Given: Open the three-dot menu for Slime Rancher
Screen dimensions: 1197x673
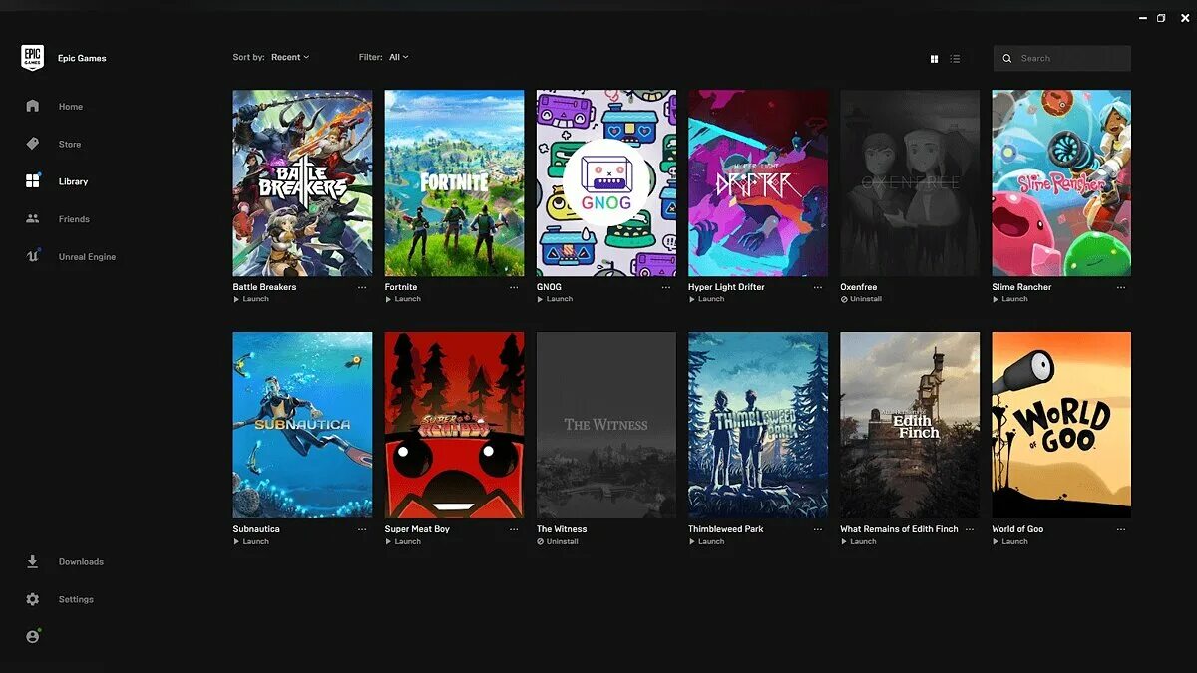Looking at the screenshot, I should point(1120,287).
